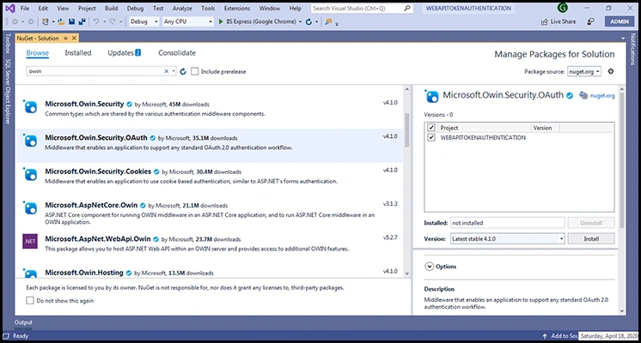Open the Extensions menu

[x=237, y=9]
